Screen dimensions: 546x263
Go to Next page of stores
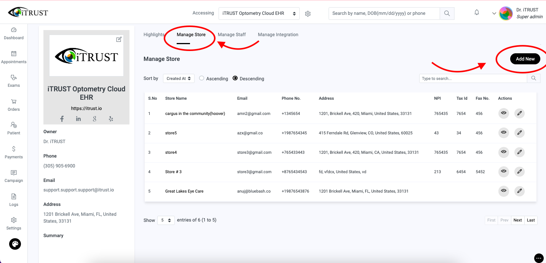[x=517, y=220]
